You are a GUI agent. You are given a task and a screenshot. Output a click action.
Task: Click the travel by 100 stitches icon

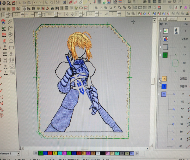click(5, 60)
